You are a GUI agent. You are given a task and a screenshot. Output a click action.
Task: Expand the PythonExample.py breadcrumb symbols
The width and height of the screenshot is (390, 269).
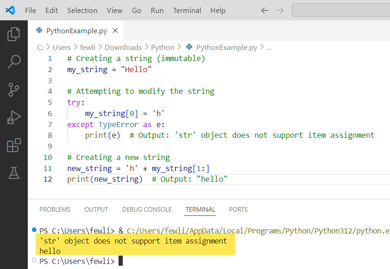pyautogui.click(x=226, y=47)
